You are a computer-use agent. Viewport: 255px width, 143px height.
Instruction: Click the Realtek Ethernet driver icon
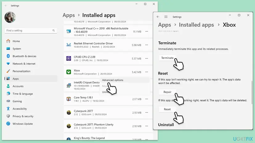pyautogui.click(x=69, y=45)
